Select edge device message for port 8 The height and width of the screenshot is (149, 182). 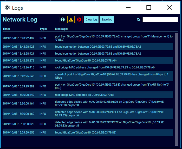click(x=109, y=103)
